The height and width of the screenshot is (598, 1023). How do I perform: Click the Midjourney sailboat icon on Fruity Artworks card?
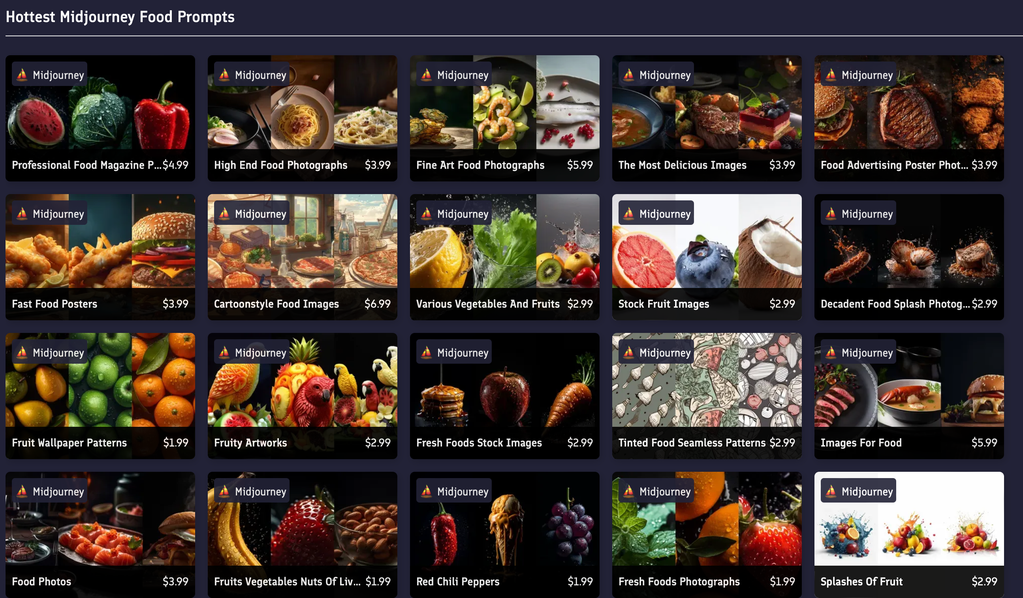click(224, 352)
